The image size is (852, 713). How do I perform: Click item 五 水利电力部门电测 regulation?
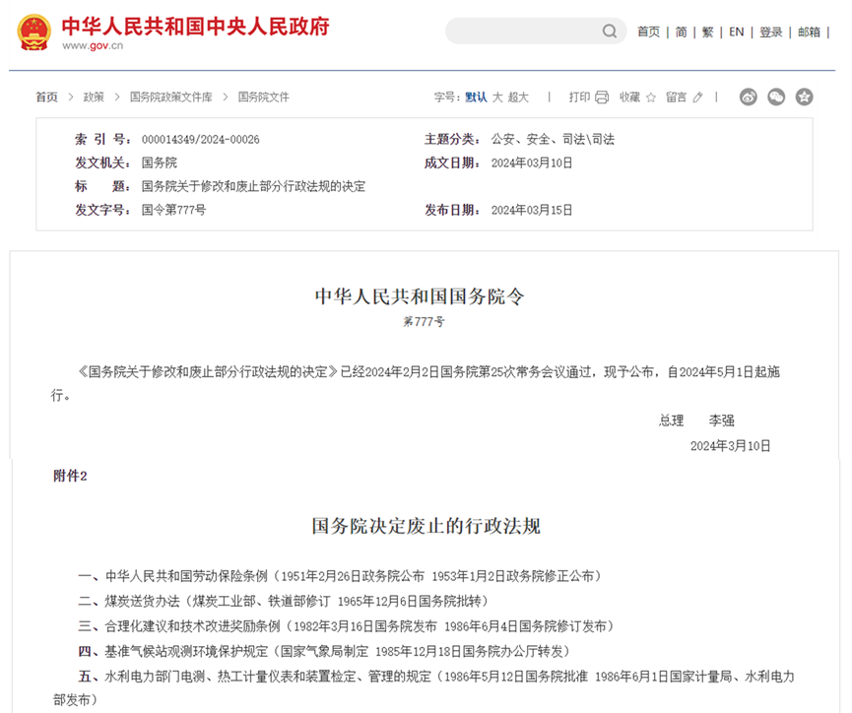click(424, 688)
